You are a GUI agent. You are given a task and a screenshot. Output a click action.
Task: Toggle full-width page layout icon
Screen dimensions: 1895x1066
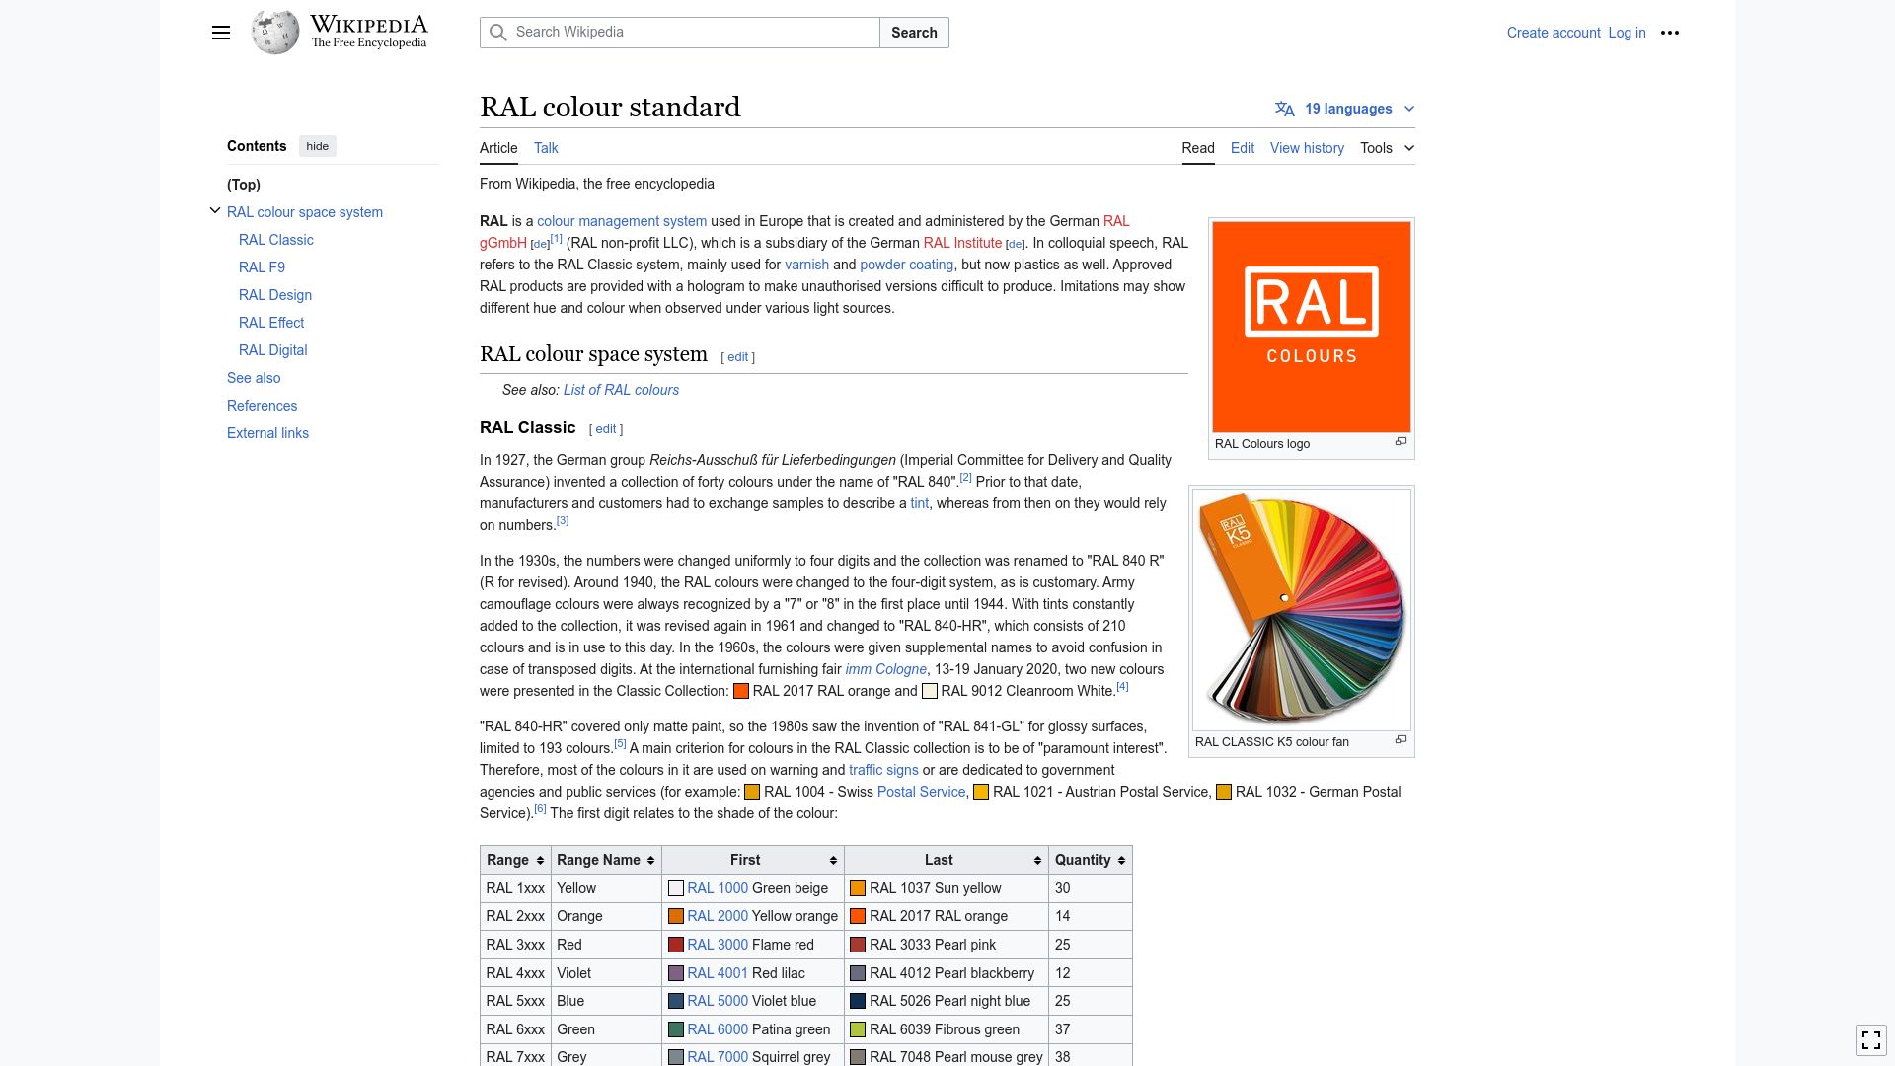click(1871, 1039)
